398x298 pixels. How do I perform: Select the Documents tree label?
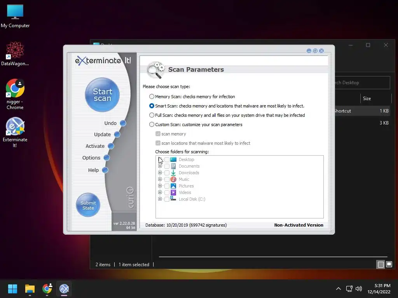point(189,166)
